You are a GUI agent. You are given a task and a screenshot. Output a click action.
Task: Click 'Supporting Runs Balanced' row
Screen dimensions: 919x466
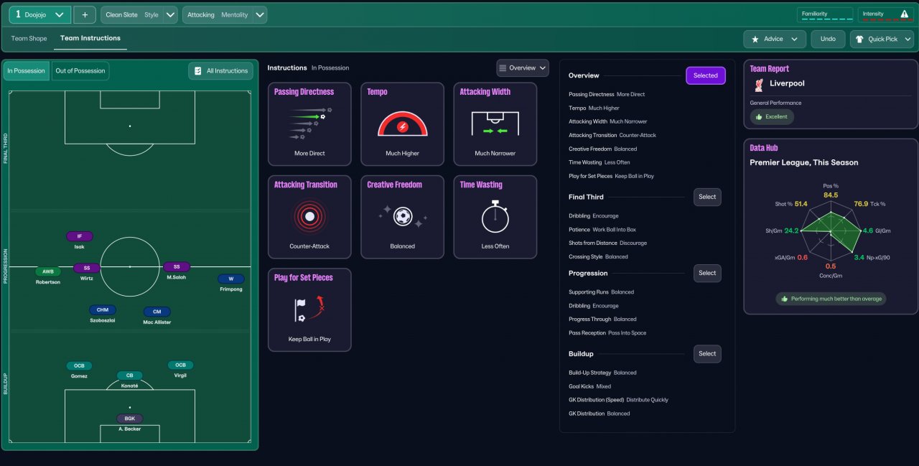[601, 292]
